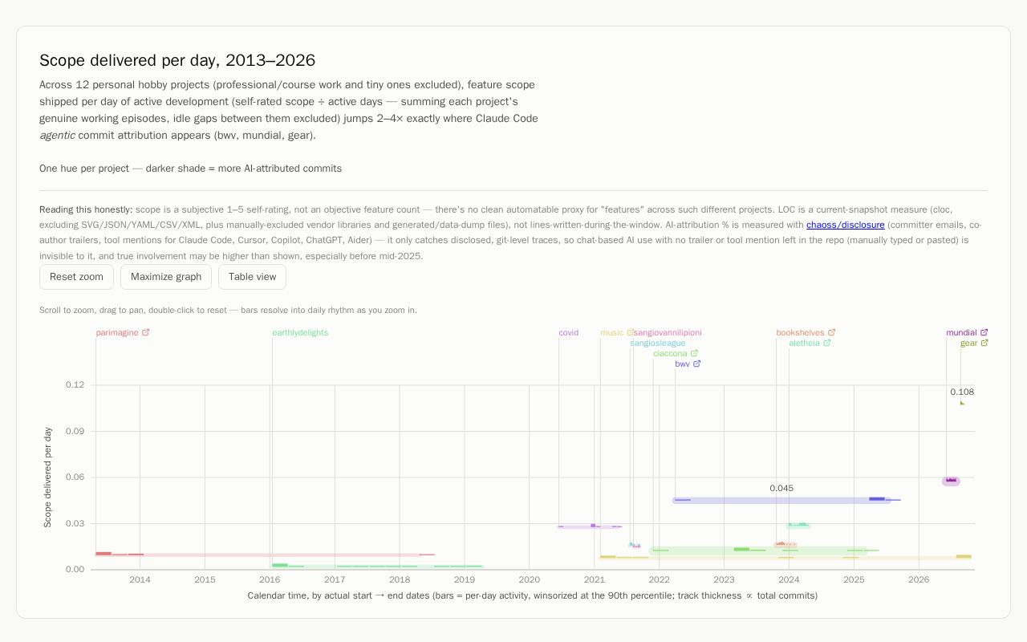
Task: Click the 0.108 value label for gear
Action: pos(962,392)
